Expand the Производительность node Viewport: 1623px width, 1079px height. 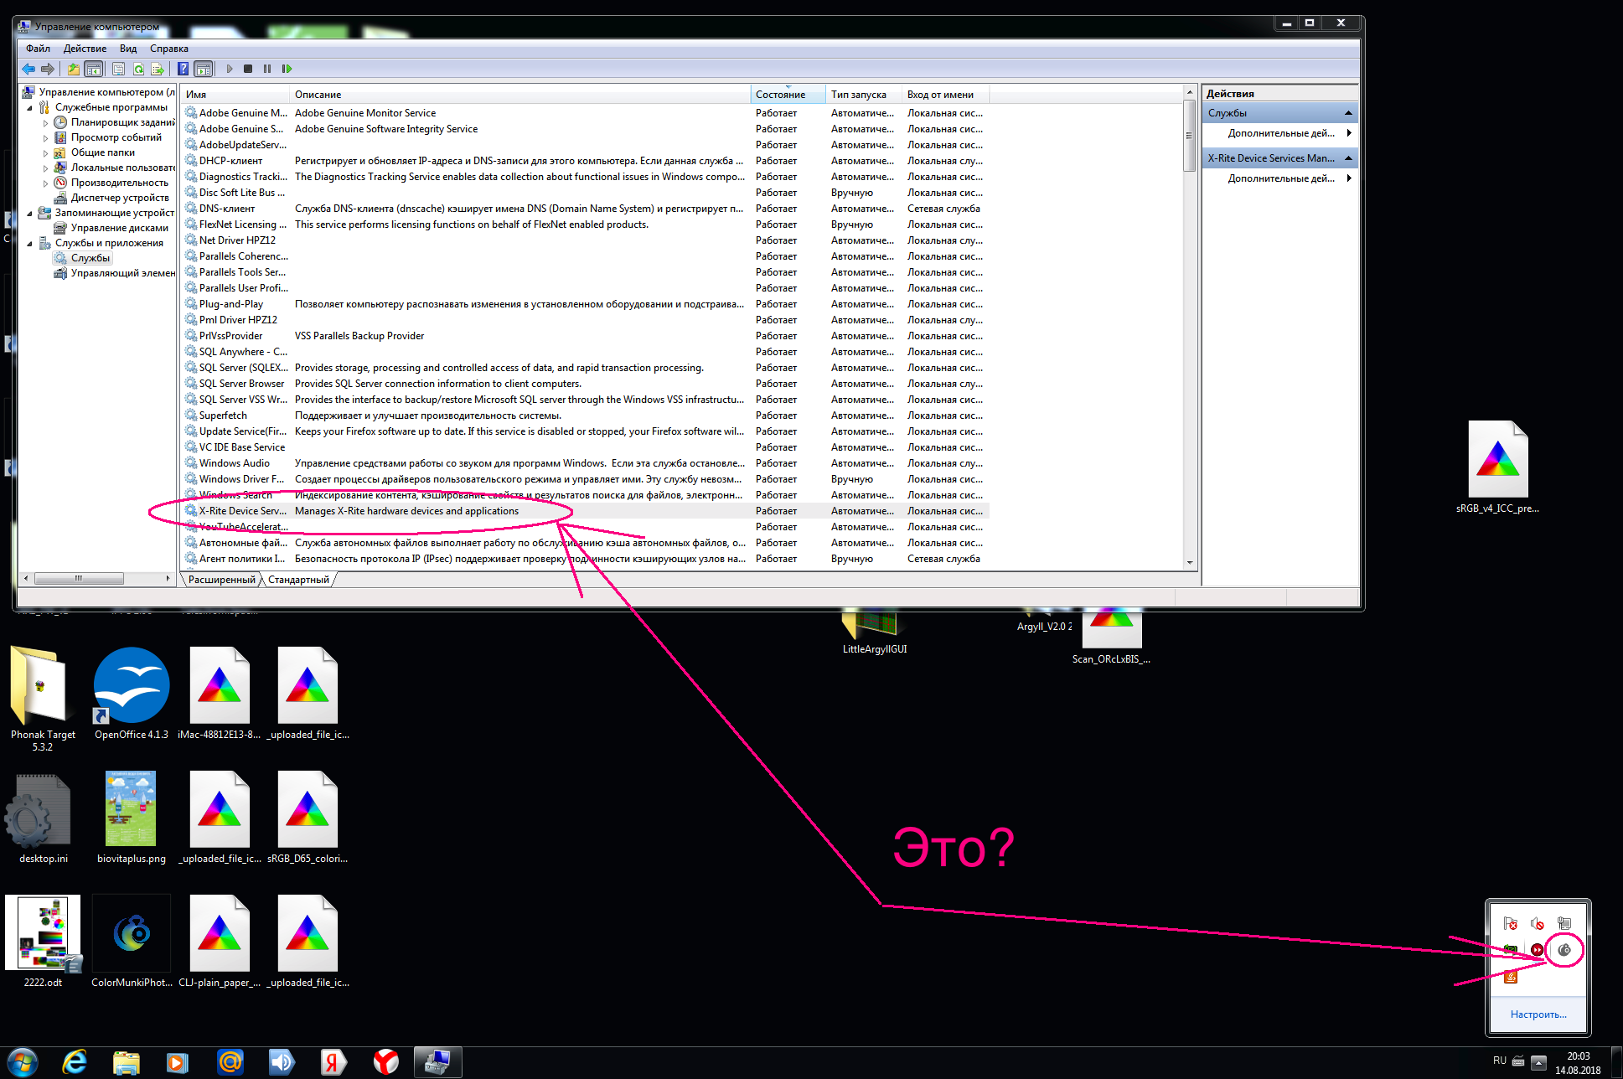(46, 183)
